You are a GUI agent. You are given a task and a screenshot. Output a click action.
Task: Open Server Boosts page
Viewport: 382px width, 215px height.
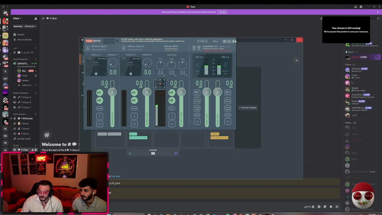[x=25, y=40]
